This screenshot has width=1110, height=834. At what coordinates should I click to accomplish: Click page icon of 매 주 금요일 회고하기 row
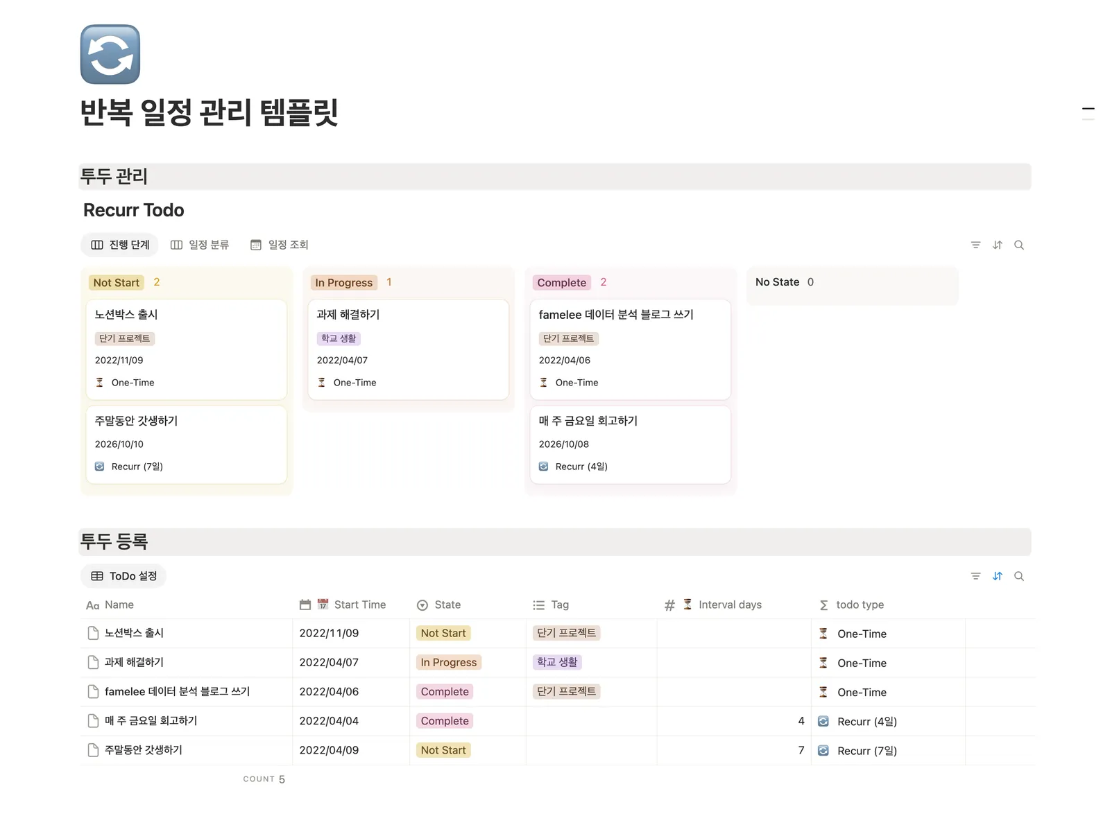click(93, 721)
